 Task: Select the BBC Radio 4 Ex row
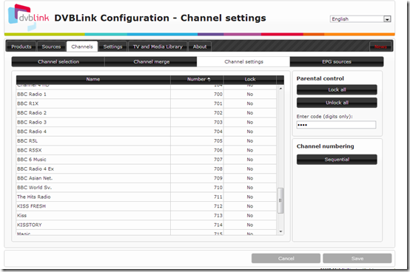147,169
